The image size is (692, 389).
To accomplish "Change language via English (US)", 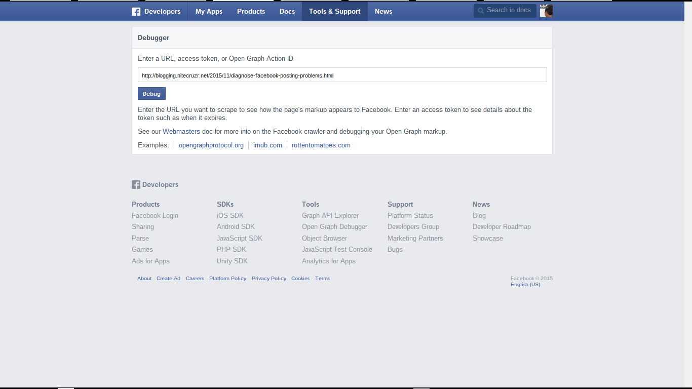I will pyautogui.click(x=525, y=284).
